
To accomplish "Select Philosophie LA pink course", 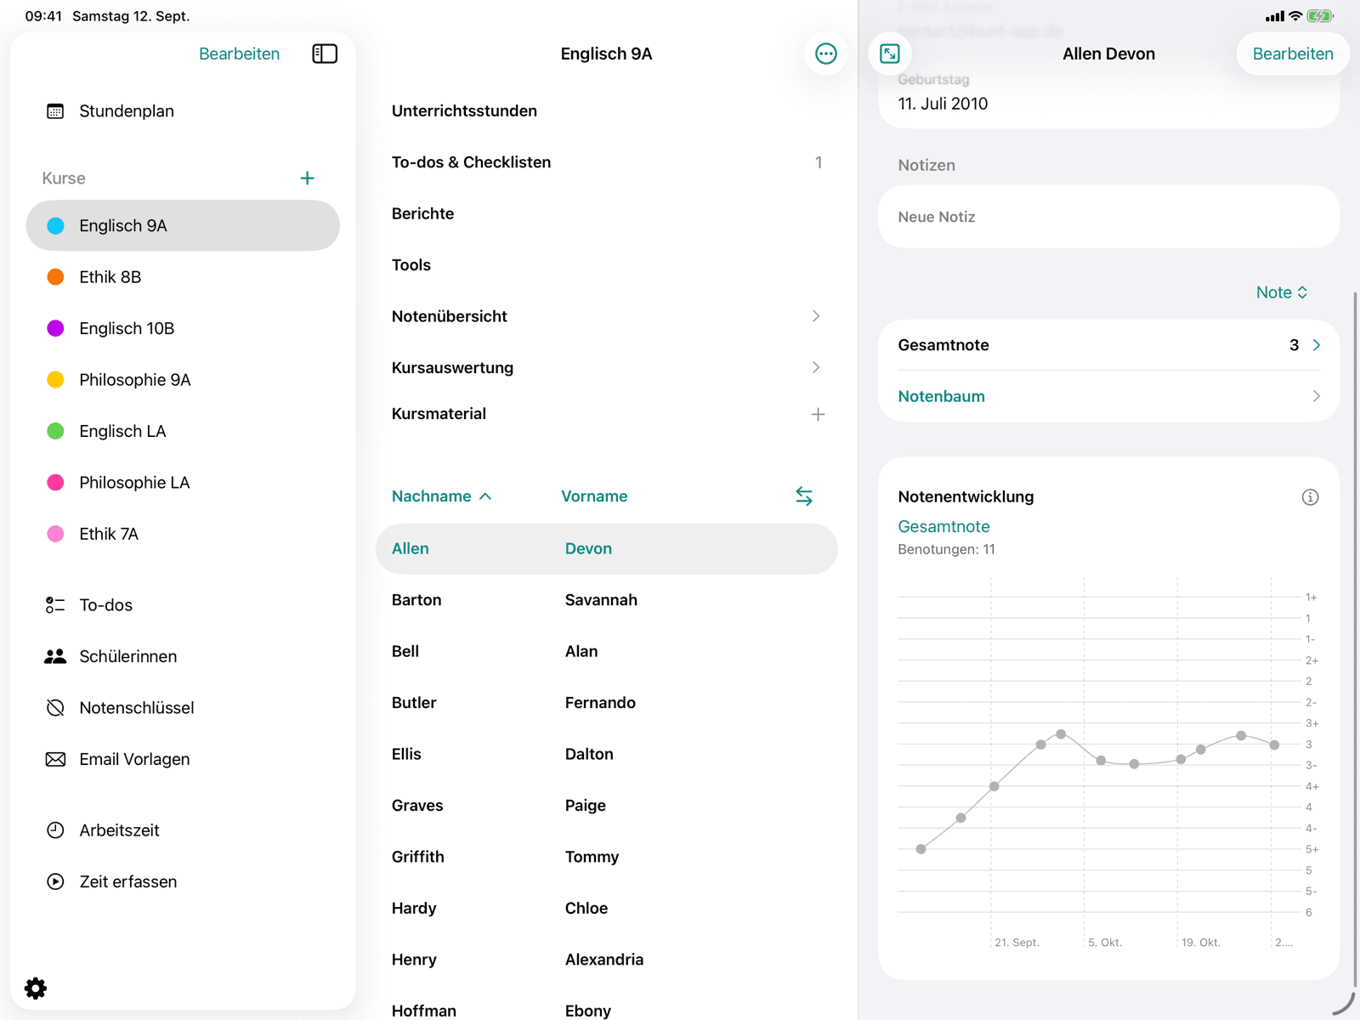I will [x=183, y=483].
